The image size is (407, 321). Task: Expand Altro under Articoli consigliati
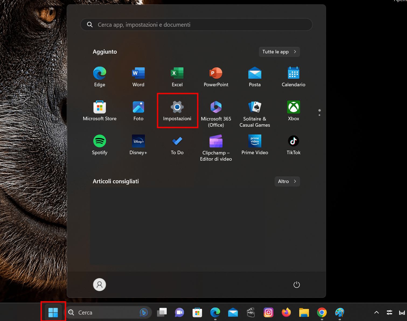(x=287, y=181)
